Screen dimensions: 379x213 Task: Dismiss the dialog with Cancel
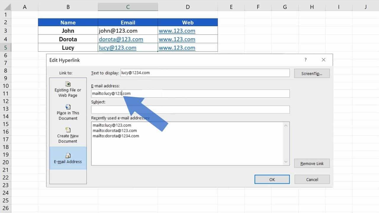312,179
